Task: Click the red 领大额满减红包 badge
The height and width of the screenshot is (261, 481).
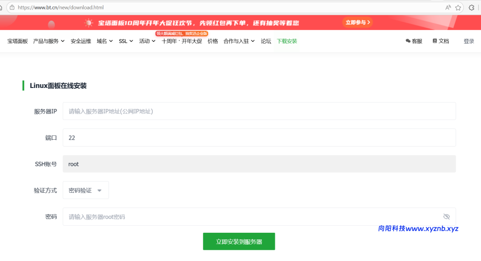Action: pos(182,33)
